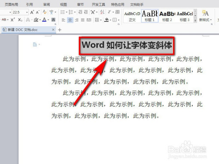Open the 开发工具 tab

coord(99,5)
